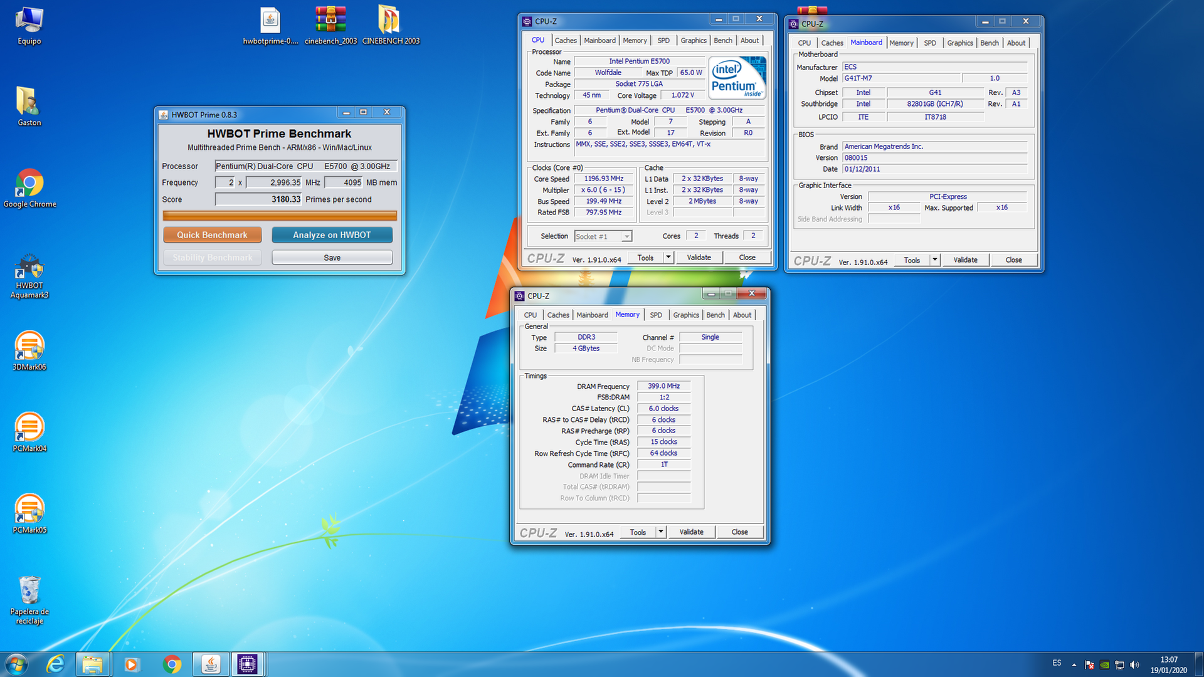The image size is (1204, 677).
Task: Click motherboard Model G41T-M7 value
Action: pos(901,78)
